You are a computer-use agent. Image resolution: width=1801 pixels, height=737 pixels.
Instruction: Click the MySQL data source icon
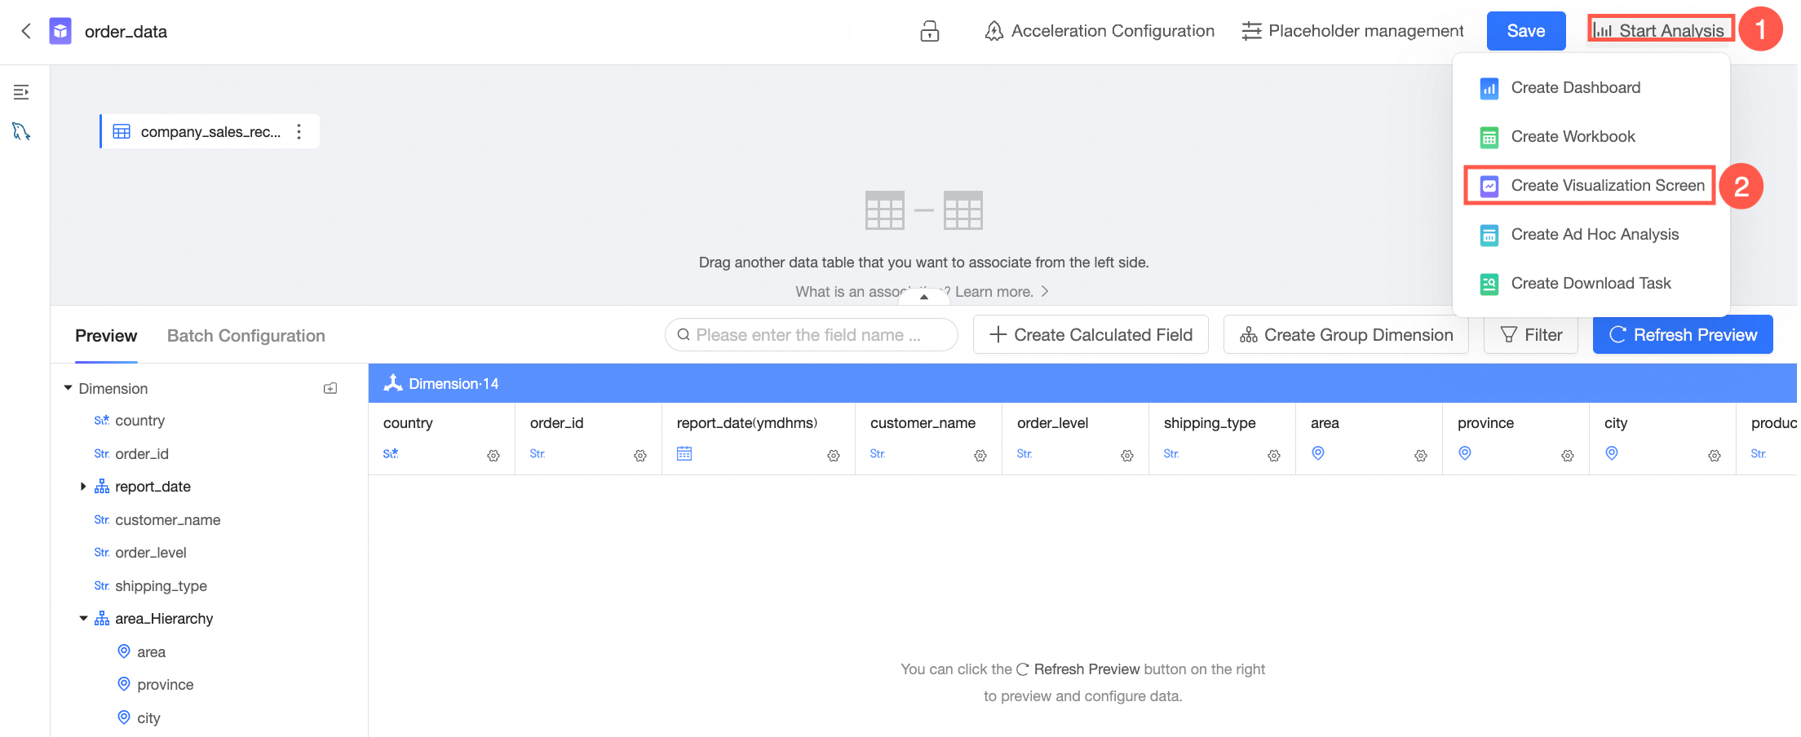point(21,131)
